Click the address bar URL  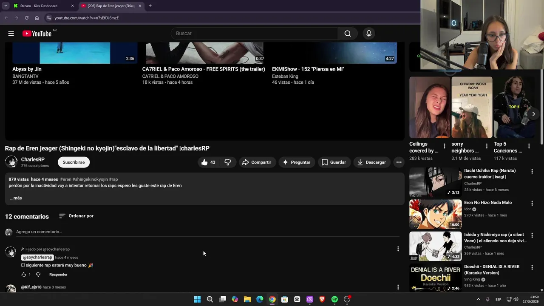[87, 18]
